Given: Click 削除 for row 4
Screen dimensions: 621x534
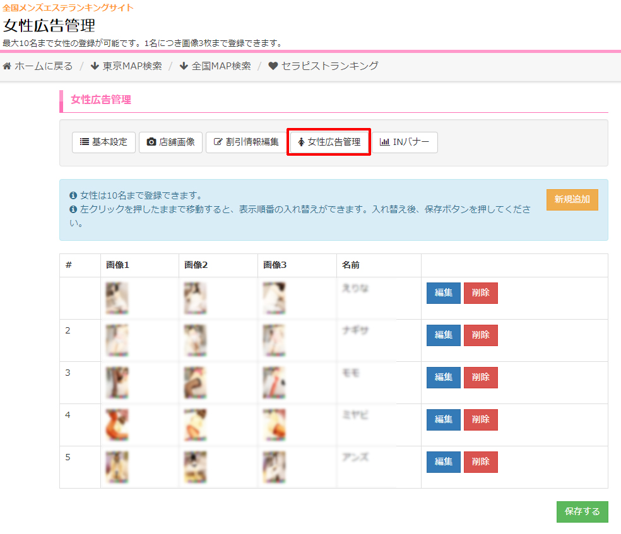Looking at the screenshot, I should [481, 420].
